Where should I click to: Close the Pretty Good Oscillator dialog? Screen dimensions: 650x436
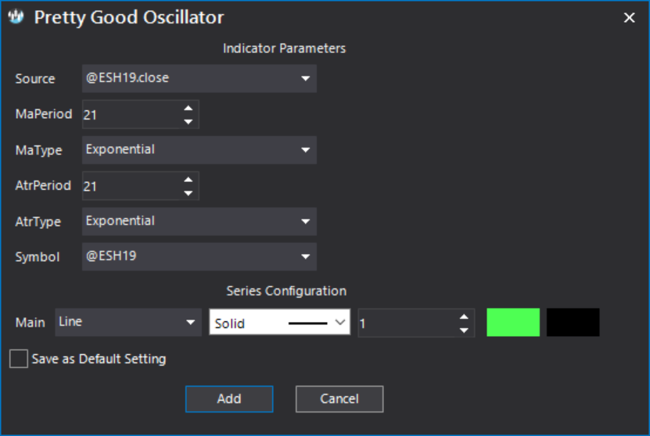pyautogui.click(x=630, y=17)
